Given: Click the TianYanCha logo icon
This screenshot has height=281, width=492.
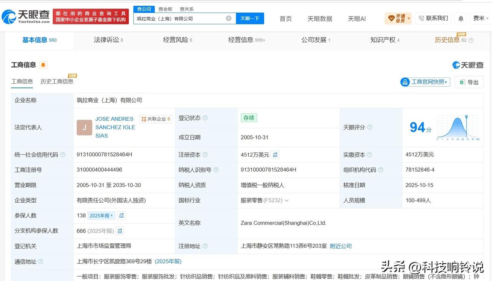Looking at the screenshot, I should pos(9,17).
